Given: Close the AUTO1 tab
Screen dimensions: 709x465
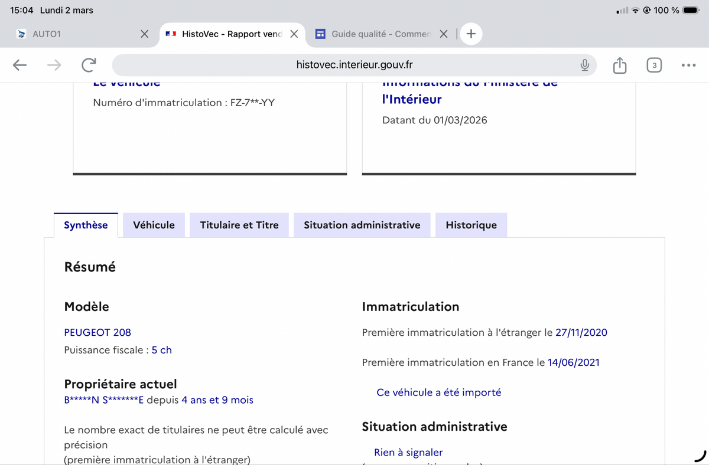Looking at the screenshot, I should pyautogui.click(x=144, y=34).
